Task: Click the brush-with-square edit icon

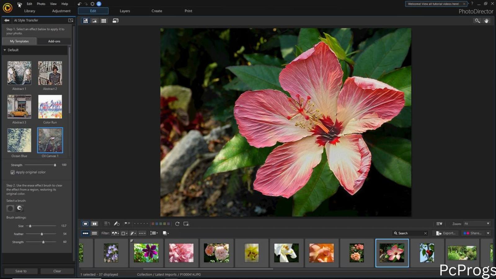Action: pyautogui.click(x=117, y=224)
